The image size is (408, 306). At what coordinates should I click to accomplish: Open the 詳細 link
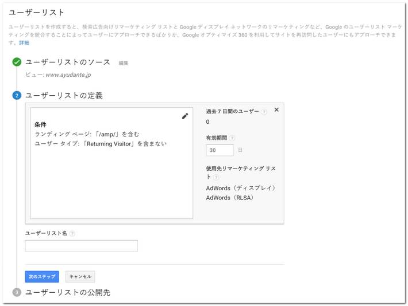point(24,43)
